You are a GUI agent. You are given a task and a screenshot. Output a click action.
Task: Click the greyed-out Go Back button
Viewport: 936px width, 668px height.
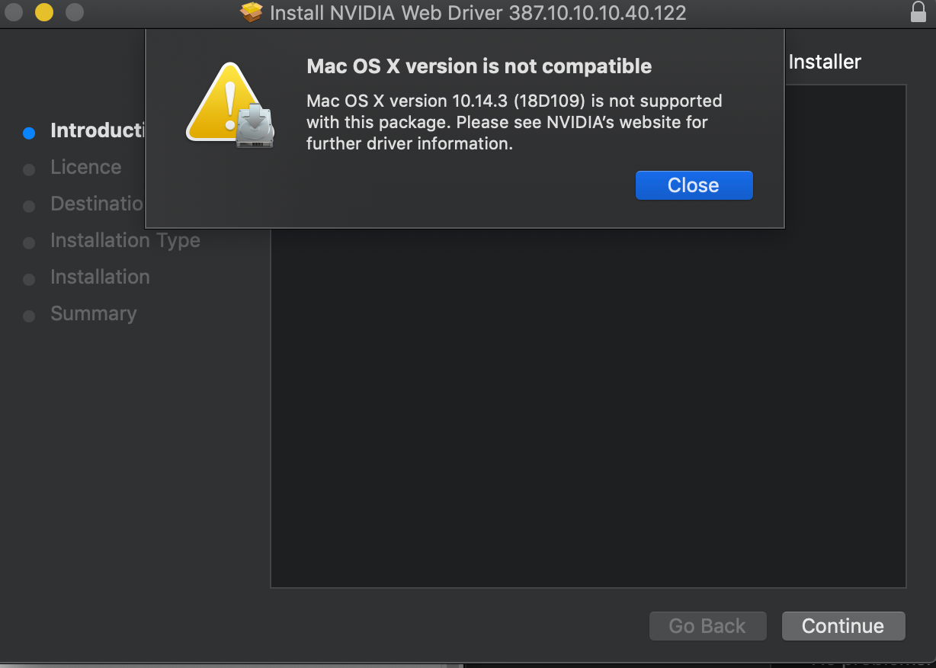coord(707,626)
